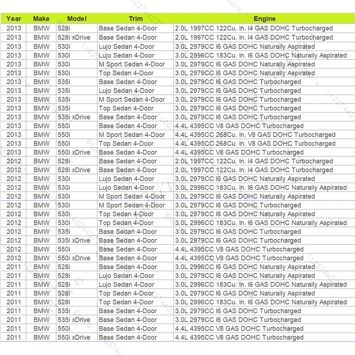Select the 2996CC engine cell of 2013 530i Lujo
Image resolution: width=355 pixels, height=355 pixels.
(x=264, y=55)
